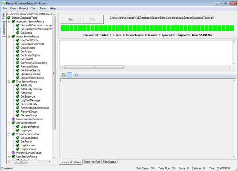Screen dimensions: 238x171
Task: Click green check icon beside BuyCreditPoints
Action: coord(18,40)
